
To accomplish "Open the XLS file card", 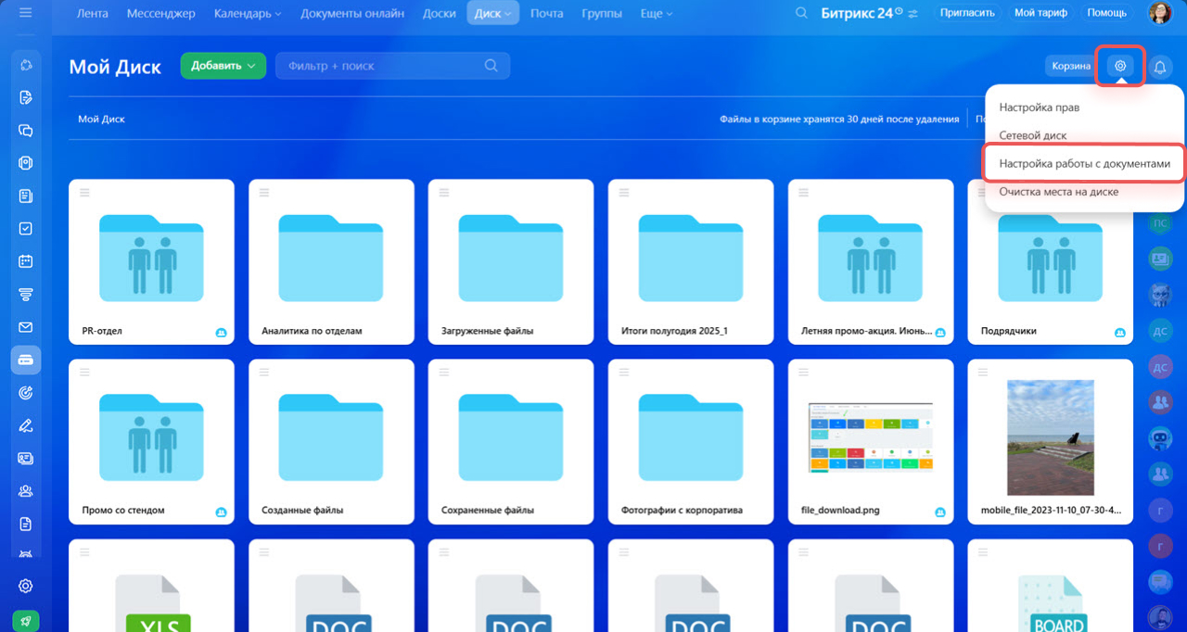I will (151, 586).
